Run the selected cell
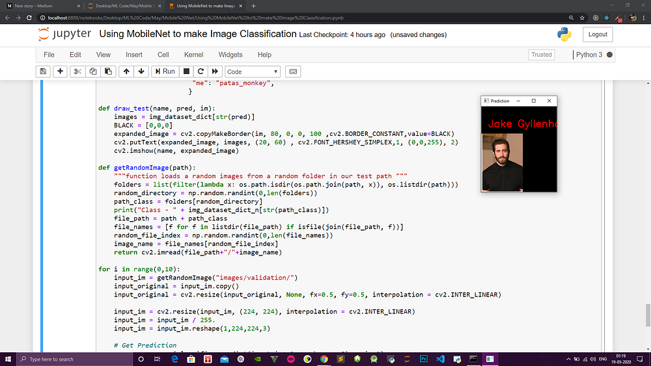 tap(165, 72)
